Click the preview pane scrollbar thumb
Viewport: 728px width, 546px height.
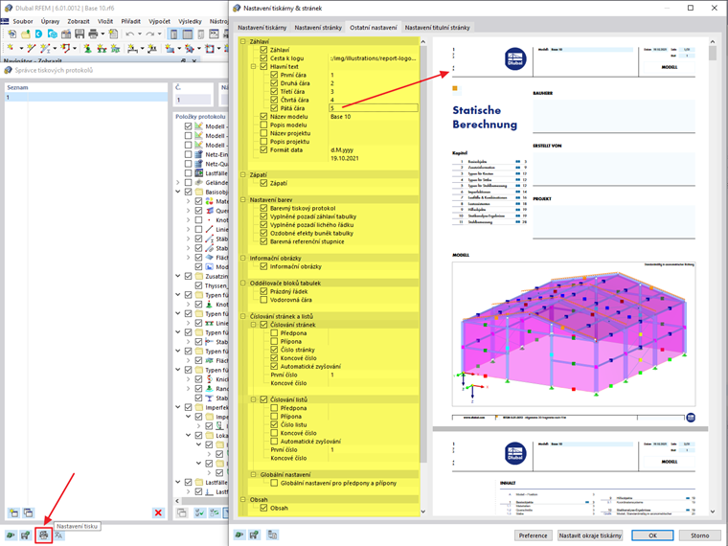(713, 54)
